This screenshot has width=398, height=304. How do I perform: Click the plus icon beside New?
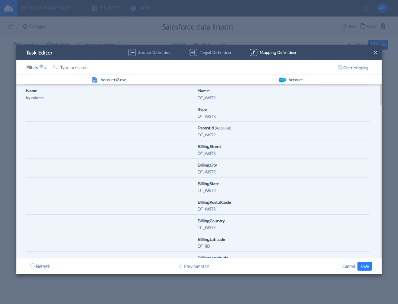(133, 8)
